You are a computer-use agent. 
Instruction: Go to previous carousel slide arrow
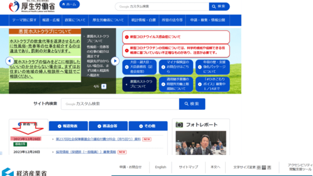pos(10,61)
